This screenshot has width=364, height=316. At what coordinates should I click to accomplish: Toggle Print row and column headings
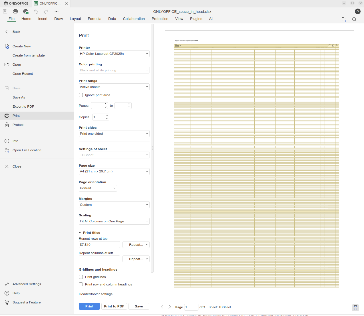point(81,284)
